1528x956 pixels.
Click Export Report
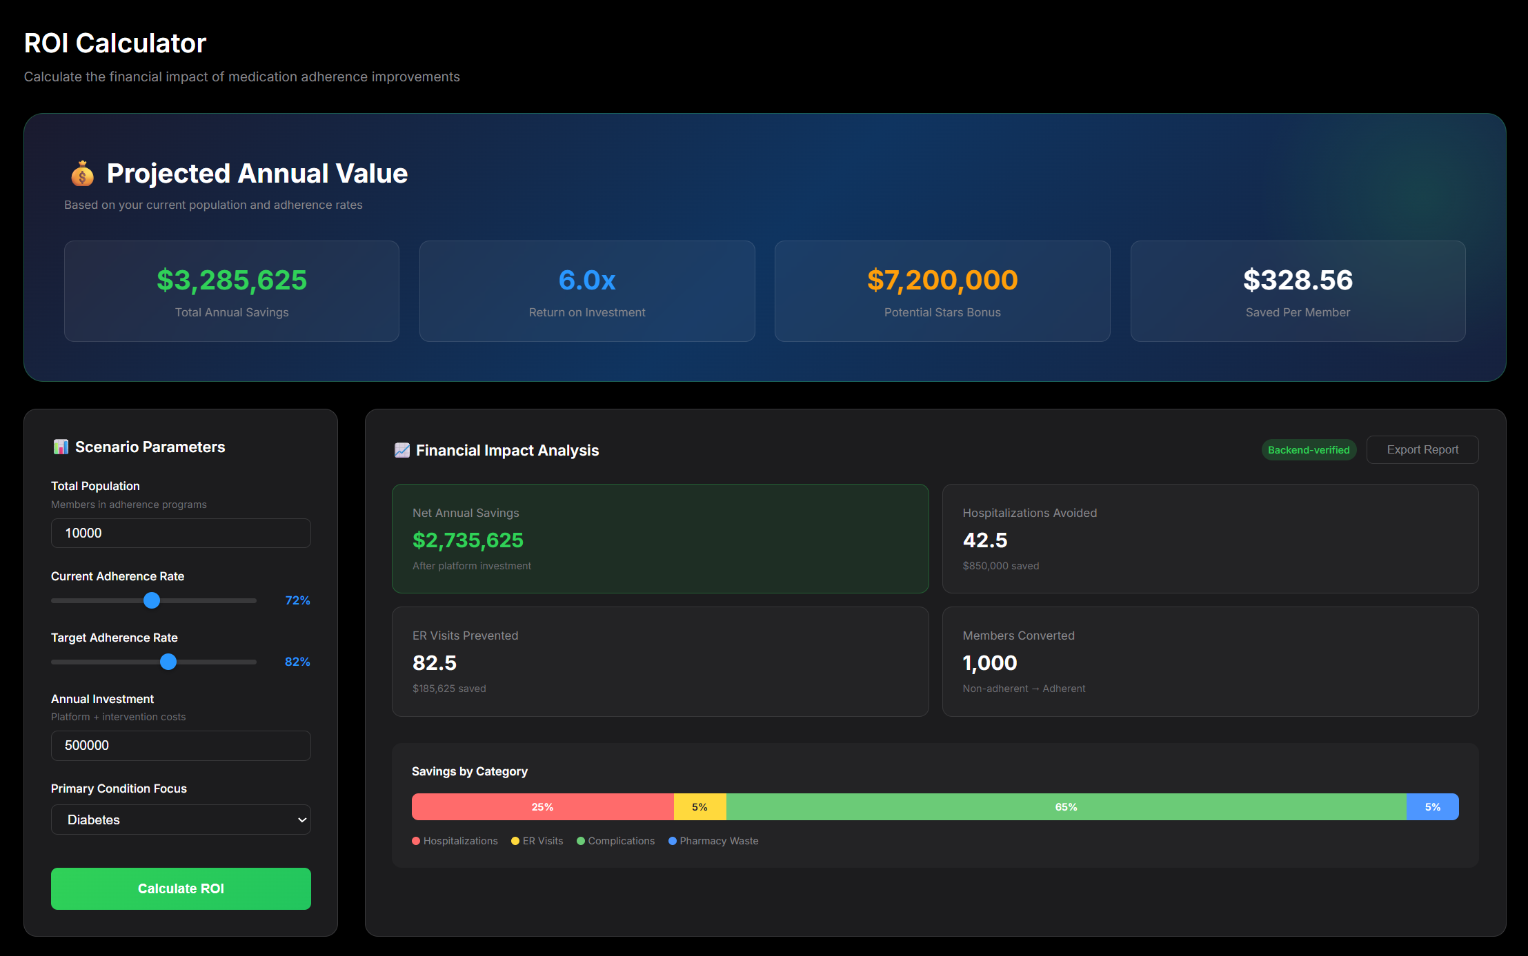(x=1422, y=449)
